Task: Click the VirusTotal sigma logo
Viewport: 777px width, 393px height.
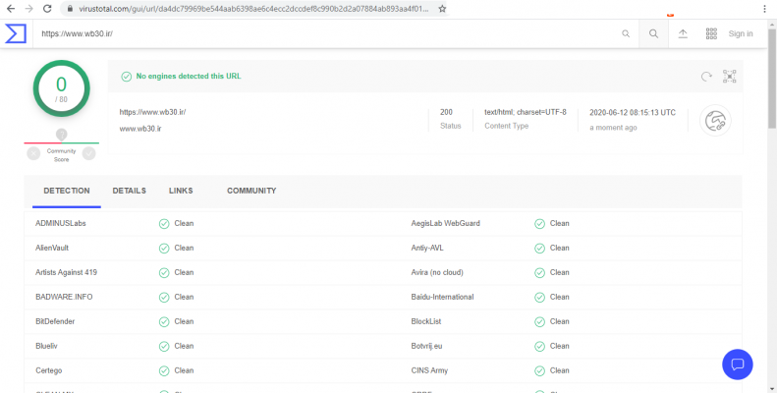Action: [x=16, y=33]
